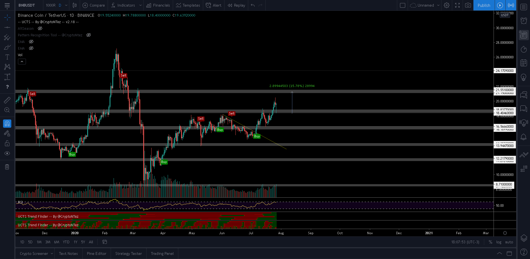Open the help center question icon
Screen dimensions: 530x259
tap(524, 252)
